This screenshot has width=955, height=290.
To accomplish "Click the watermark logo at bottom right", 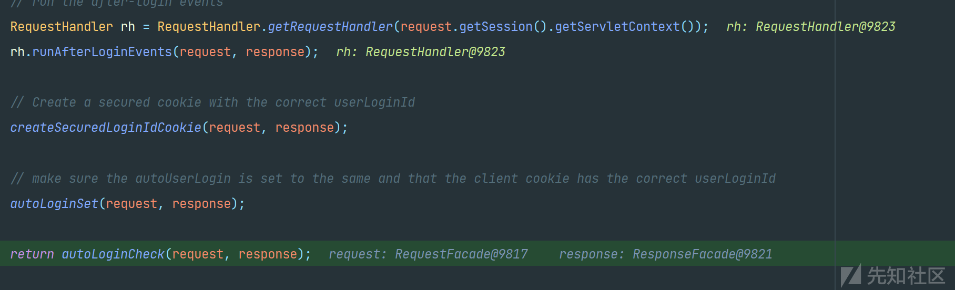I will click(892, 276).
